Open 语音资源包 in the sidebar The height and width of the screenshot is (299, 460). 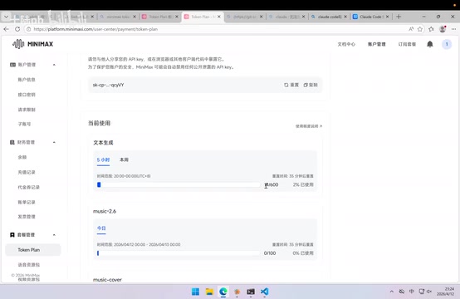(29, 265)
